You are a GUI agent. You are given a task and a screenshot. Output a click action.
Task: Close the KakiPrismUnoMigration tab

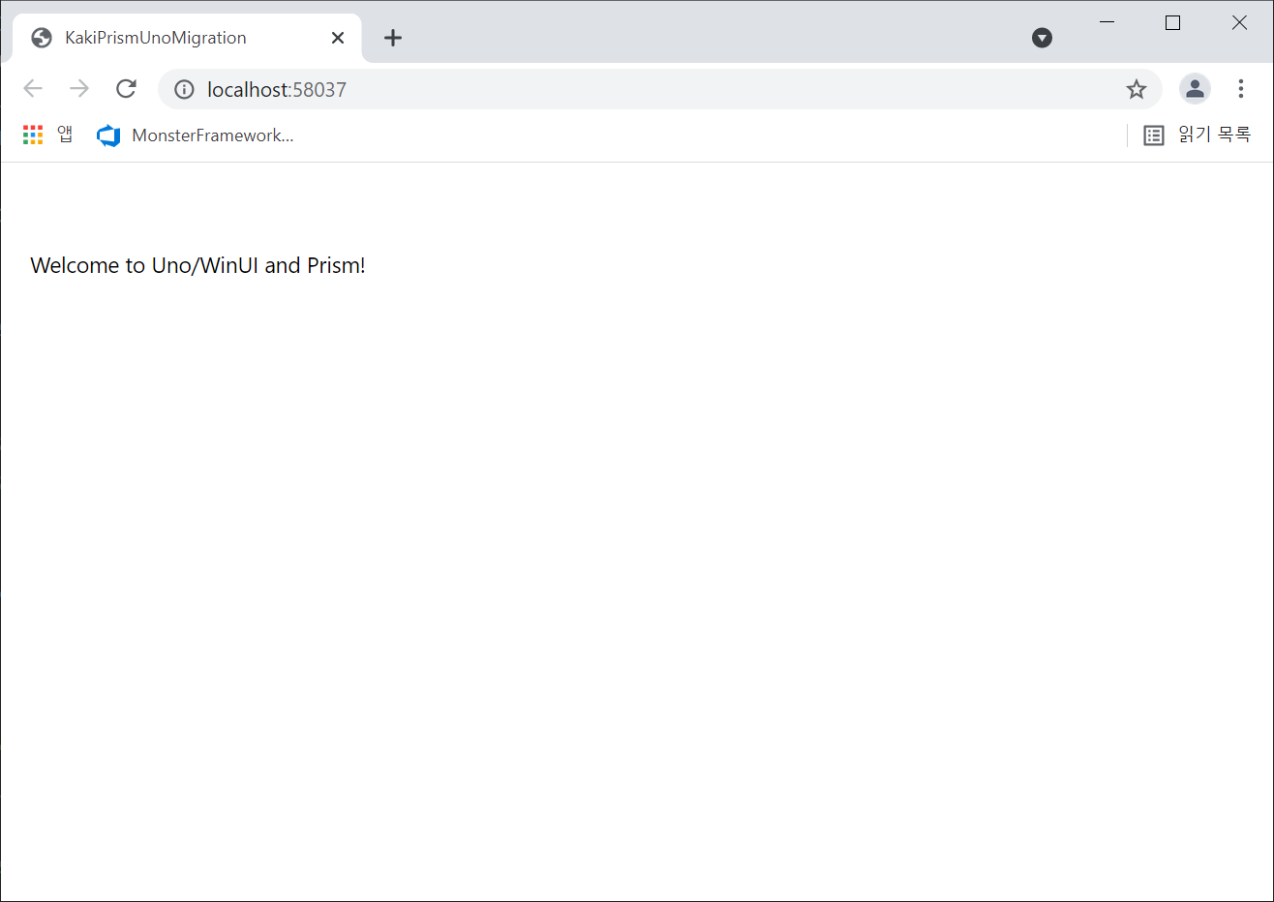click(338, 38)
